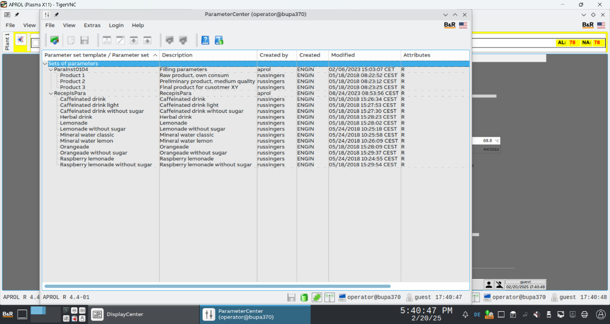
Task: Open the Extras menu
Action: coord(92,25)
